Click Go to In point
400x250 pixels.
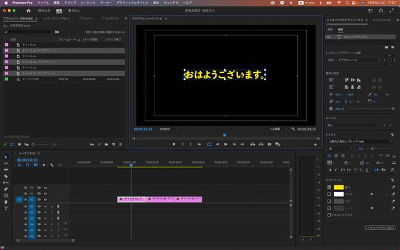tap(199, 145)
